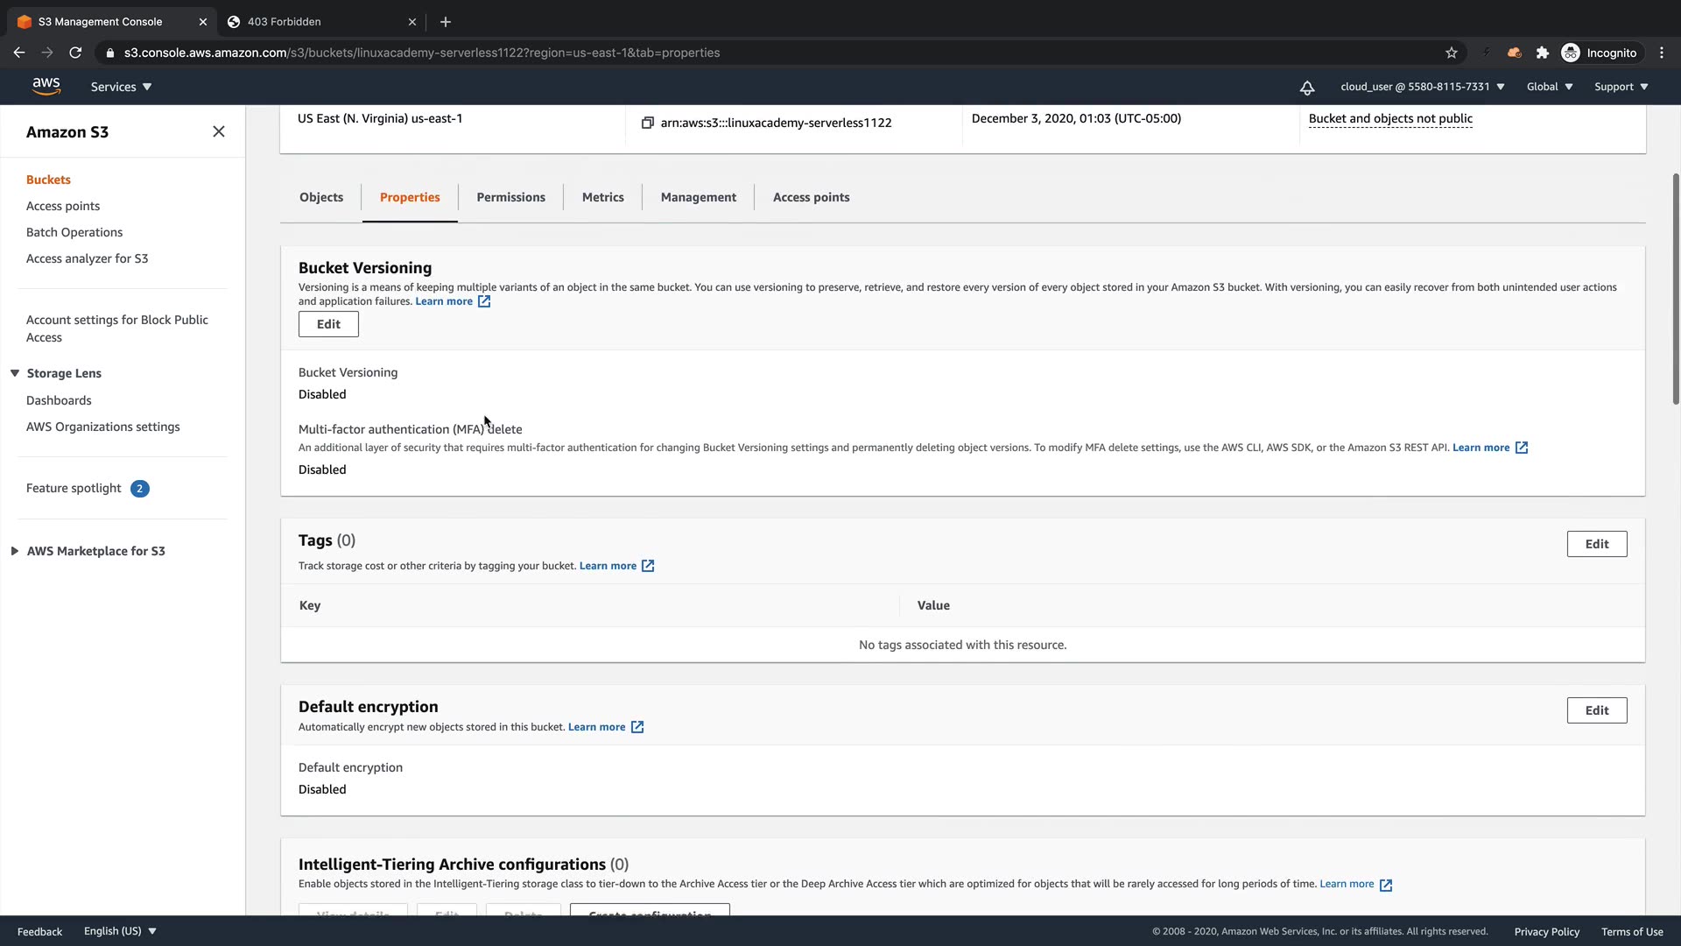Reload the S3 console page
Image resolution: width=1681 pixels, height=946 pixels.
(x=75, y=53)
